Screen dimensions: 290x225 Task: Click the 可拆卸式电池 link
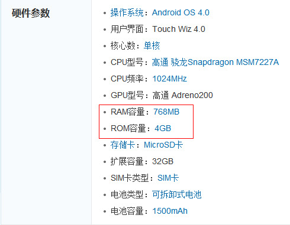coord(176,194)
